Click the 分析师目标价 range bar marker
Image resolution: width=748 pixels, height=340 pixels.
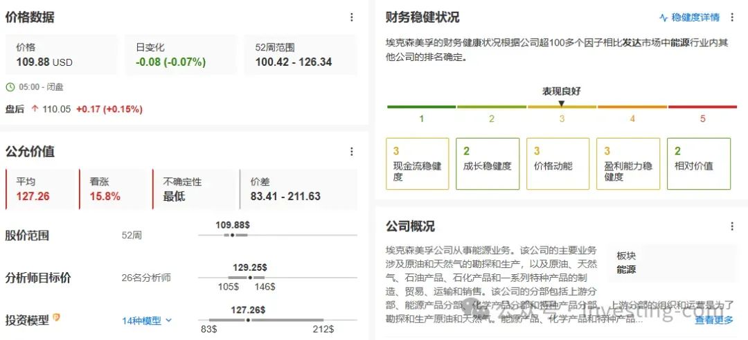click(x=250, y=278)
